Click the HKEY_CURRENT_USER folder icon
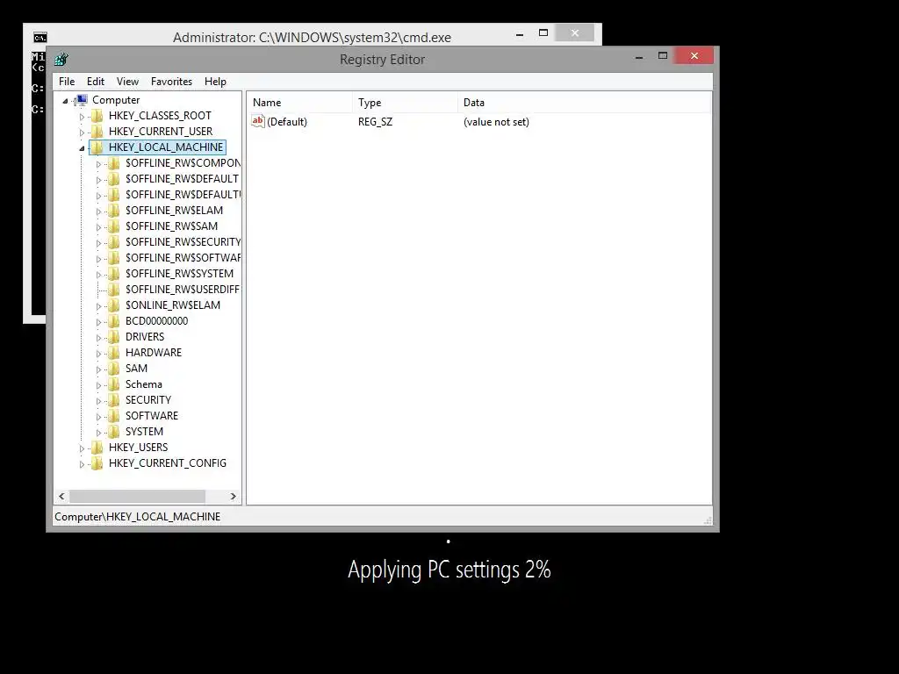899x674 pixels. (x=97, y=132)
